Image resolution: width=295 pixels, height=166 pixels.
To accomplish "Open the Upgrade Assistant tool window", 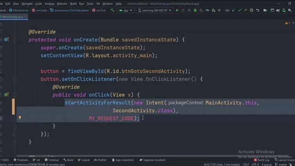I will 152,160.
